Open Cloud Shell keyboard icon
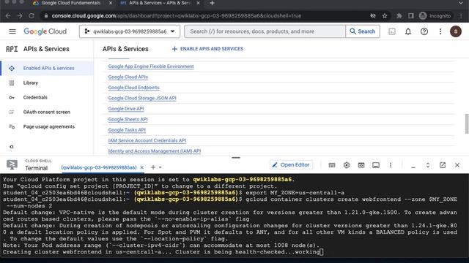This screenshot has height=263, width=469. [x=332, y=165]
